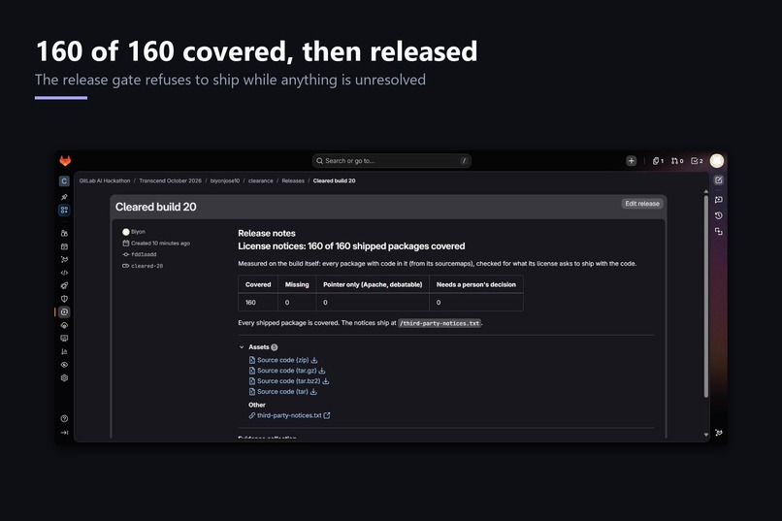Click the scrollbar up arrow
The width and height of the screenshot is (782, 521).
[705, 191]
